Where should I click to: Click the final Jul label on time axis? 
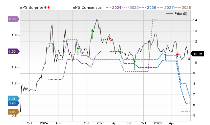pos(186,123)
